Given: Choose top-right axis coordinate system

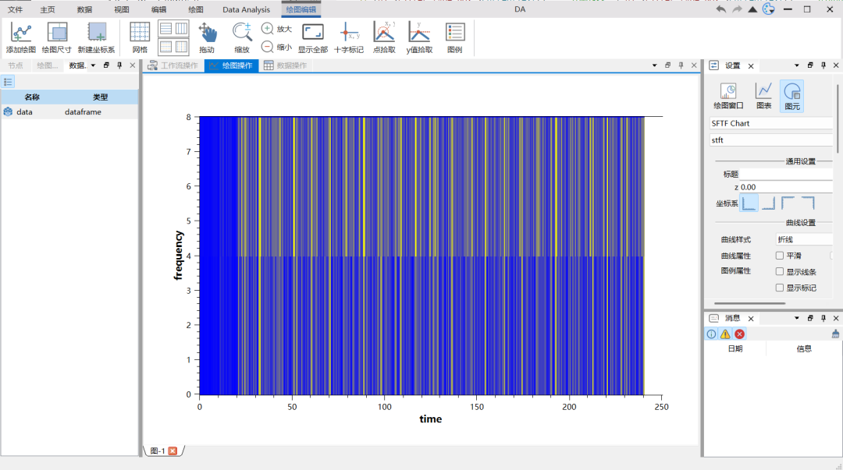Looking at the screenshot, I should 808,203.
